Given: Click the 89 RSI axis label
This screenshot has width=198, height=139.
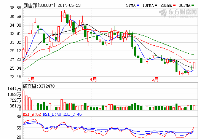Looking at the screenshot, I should click(19, 117).
